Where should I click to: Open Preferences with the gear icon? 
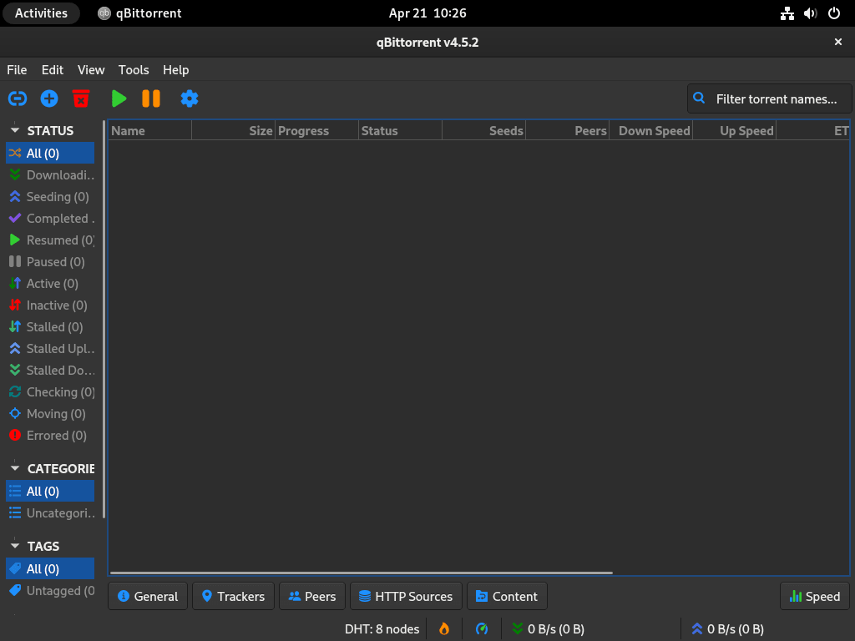pos(189,98)
